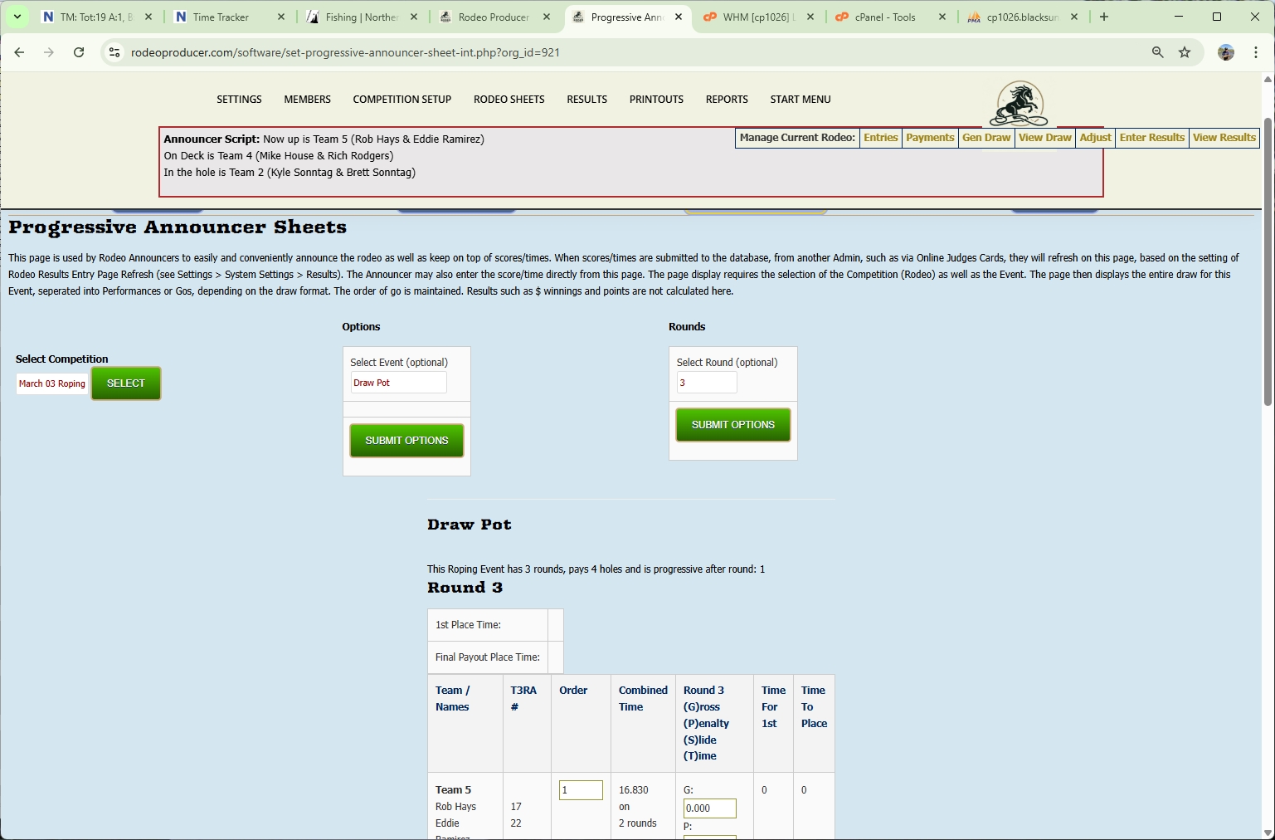Click the browser back arrow
The height and width of the screenshot is (840, 1275).
click(x=19, y=51)
